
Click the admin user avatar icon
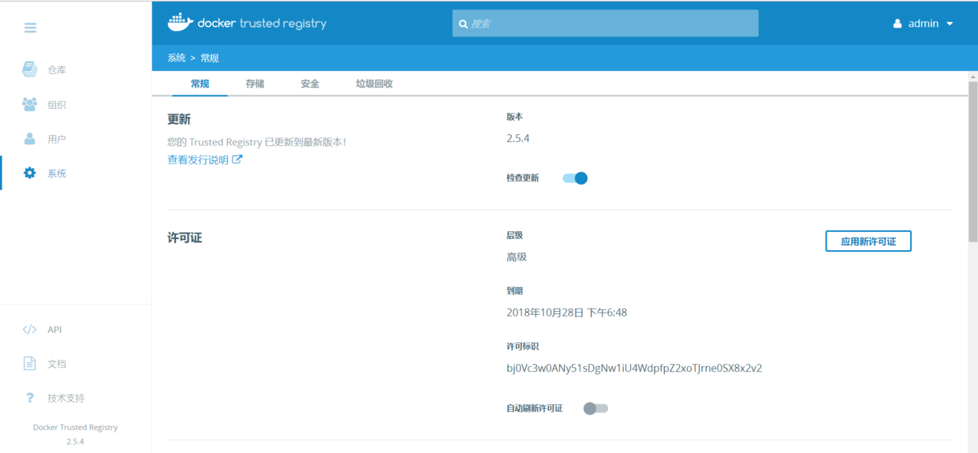898,24
